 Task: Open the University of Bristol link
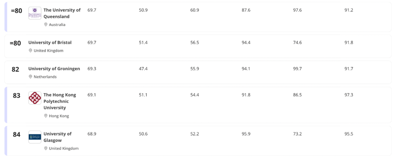(x=50, y=42)
